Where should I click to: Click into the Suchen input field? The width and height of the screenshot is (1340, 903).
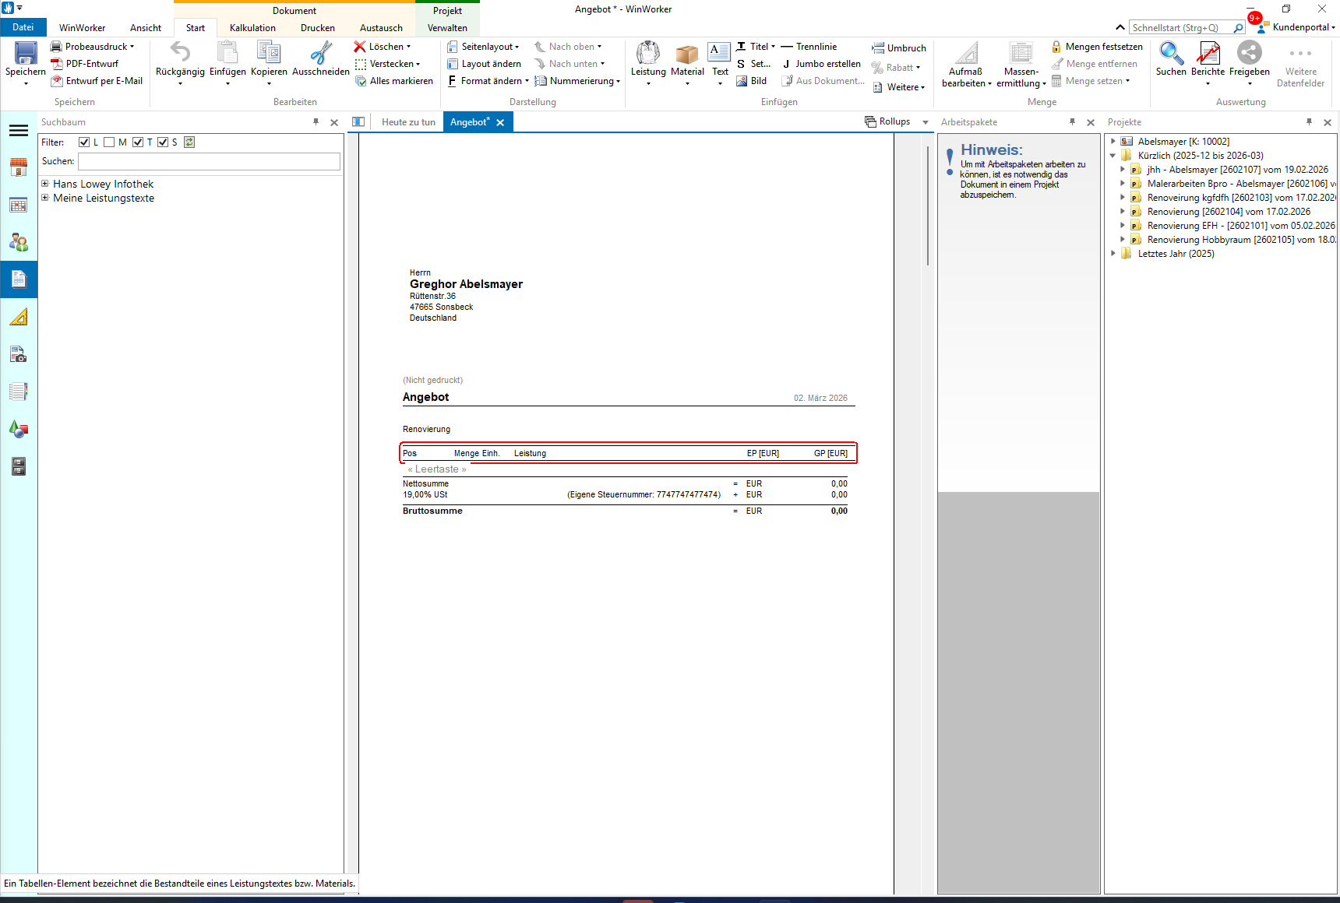209,161
